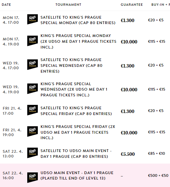Open Satellite to King's Prague Special Wednesday
Screen dimensions: 170x187
click(72, 66)
